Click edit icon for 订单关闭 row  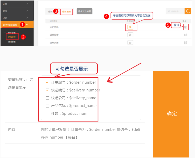pos(185,42)
